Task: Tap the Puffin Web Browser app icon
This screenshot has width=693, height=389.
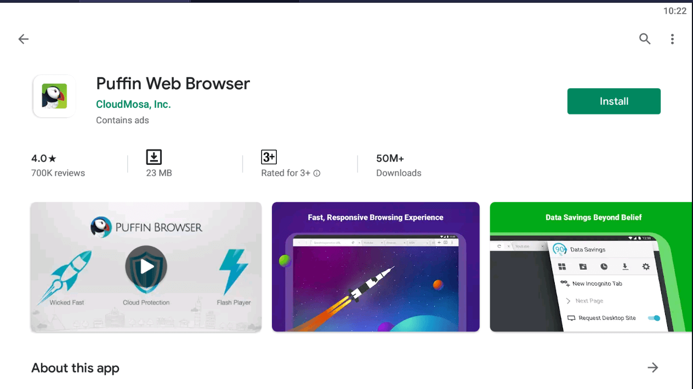Action: [54, 96]
